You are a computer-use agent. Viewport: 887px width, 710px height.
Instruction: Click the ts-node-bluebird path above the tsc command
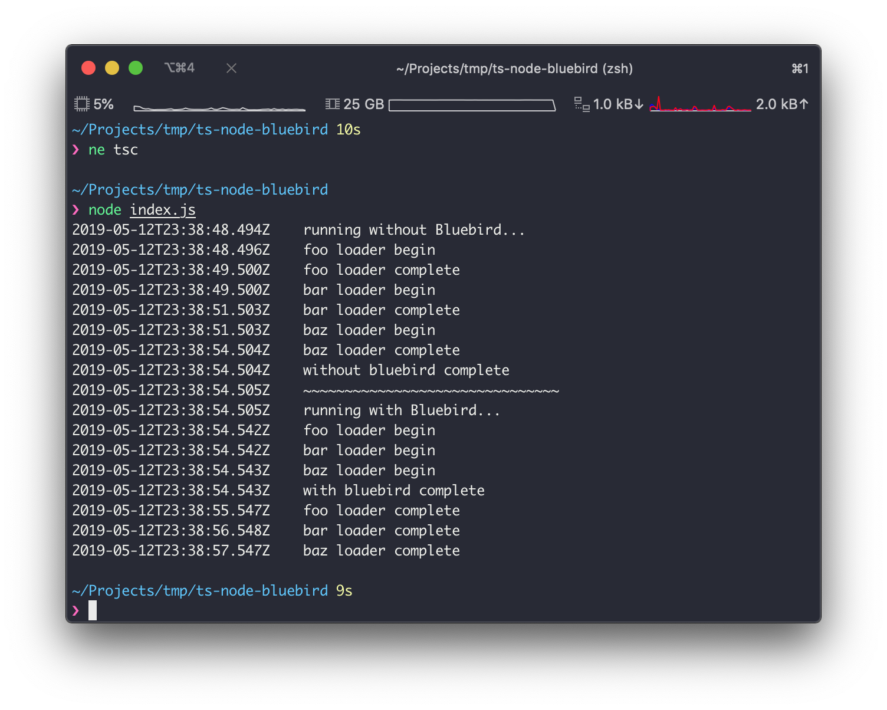(199, 129)
